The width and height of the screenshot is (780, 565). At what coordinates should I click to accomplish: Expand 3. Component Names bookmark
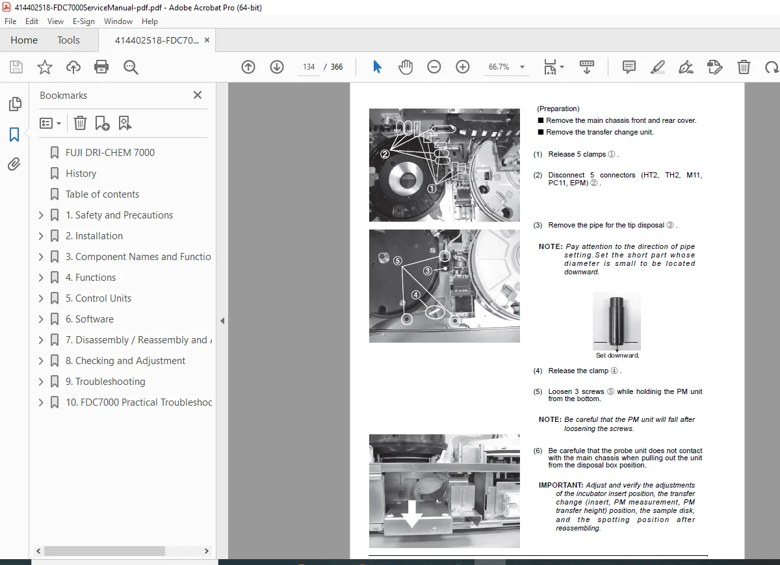pyautogui.click(x=41, y=257)
